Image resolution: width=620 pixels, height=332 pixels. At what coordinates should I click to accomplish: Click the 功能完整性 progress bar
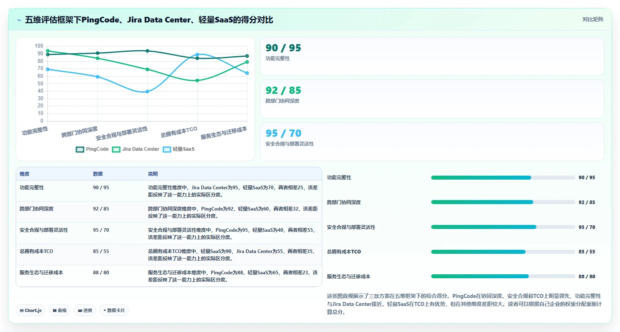(503, 178)
